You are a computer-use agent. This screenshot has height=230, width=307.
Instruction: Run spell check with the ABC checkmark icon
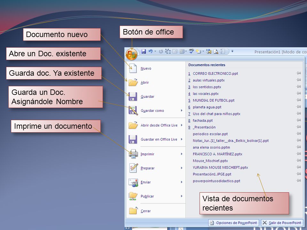pyautogui.click(x=192, y=51)
